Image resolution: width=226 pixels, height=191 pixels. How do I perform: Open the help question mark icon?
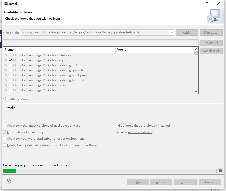(8, 182)
